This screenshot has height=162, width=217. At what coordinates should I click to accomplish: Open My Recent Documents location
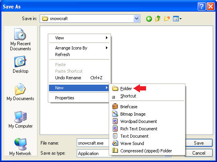[20, 39]
